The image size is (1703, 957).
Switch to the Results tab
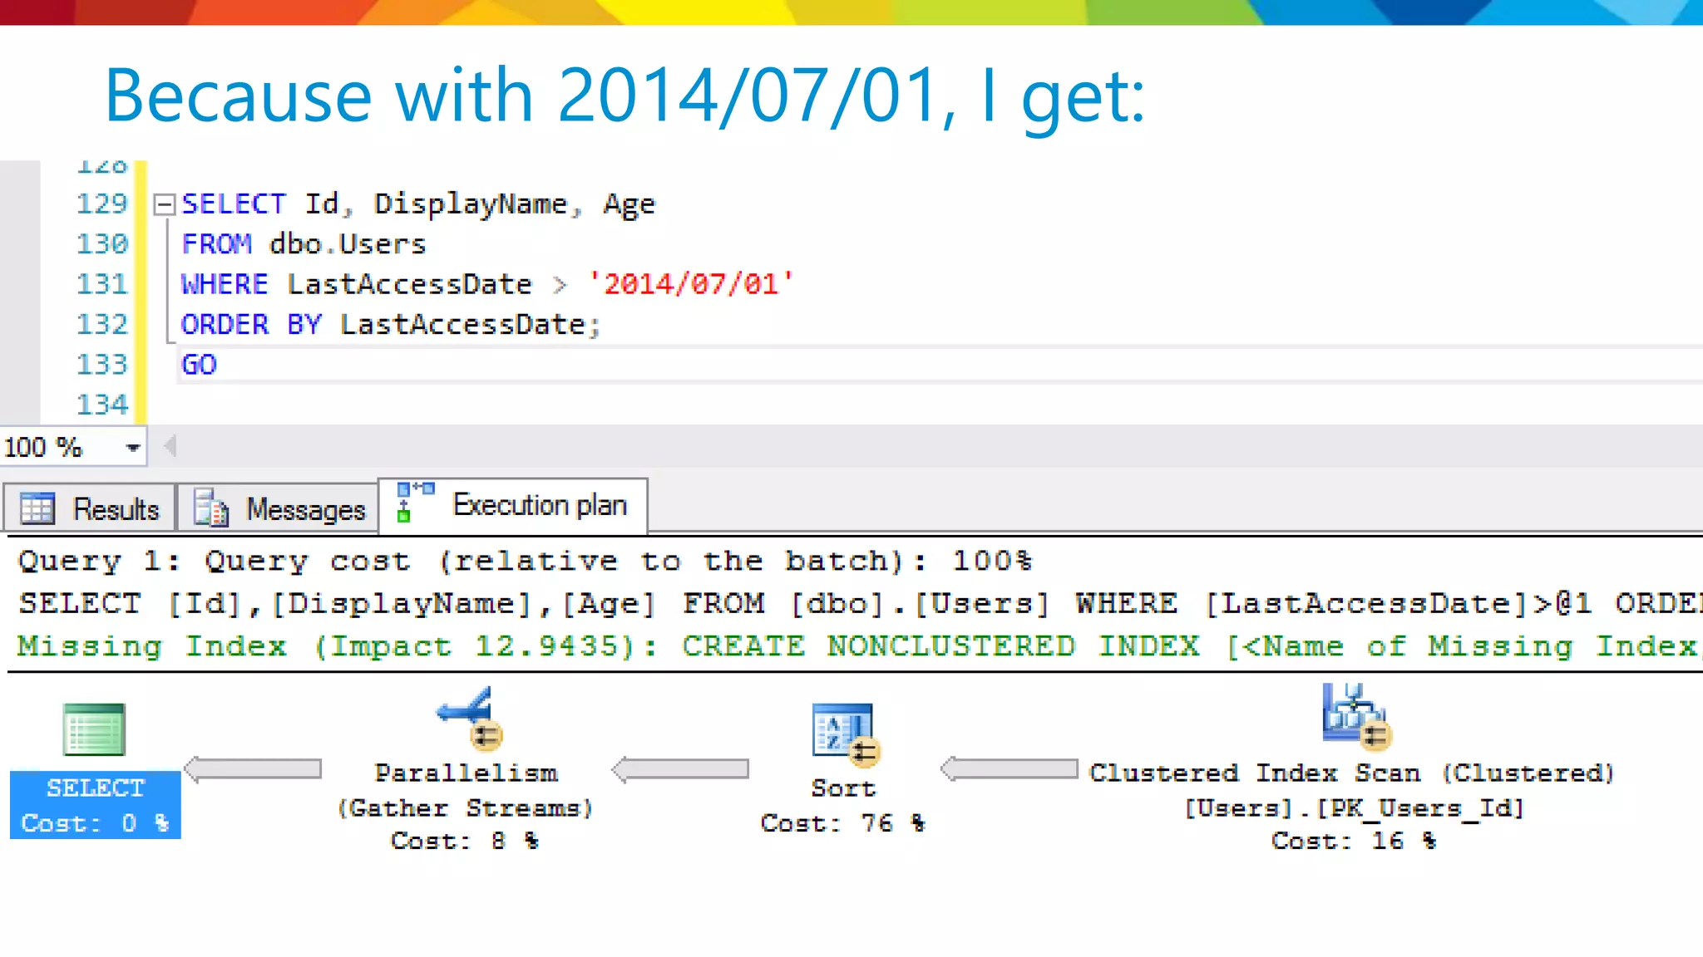pyautogui.click(x=115, y=508)
